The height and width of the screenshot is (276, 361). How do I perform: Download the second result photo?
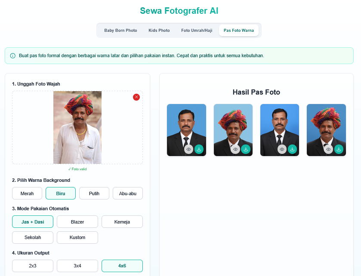click(x=245, y=149)
